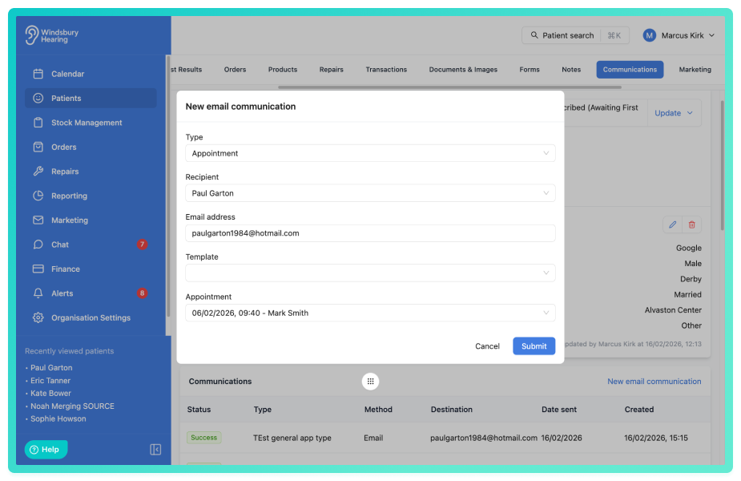Go to Patients in the sidebar
The image size is (741, 481).
91,98
